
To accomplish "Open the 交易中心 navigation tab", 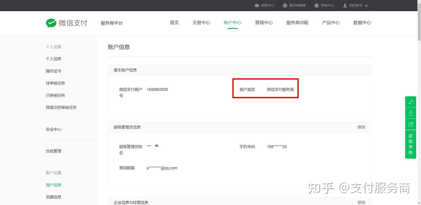I will click(201, 23).
